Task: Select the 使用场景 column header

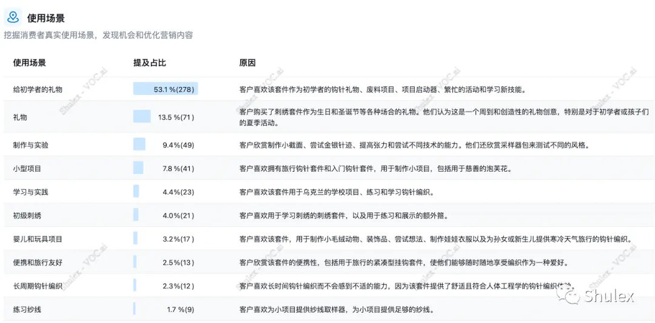Action: point(30,63)
